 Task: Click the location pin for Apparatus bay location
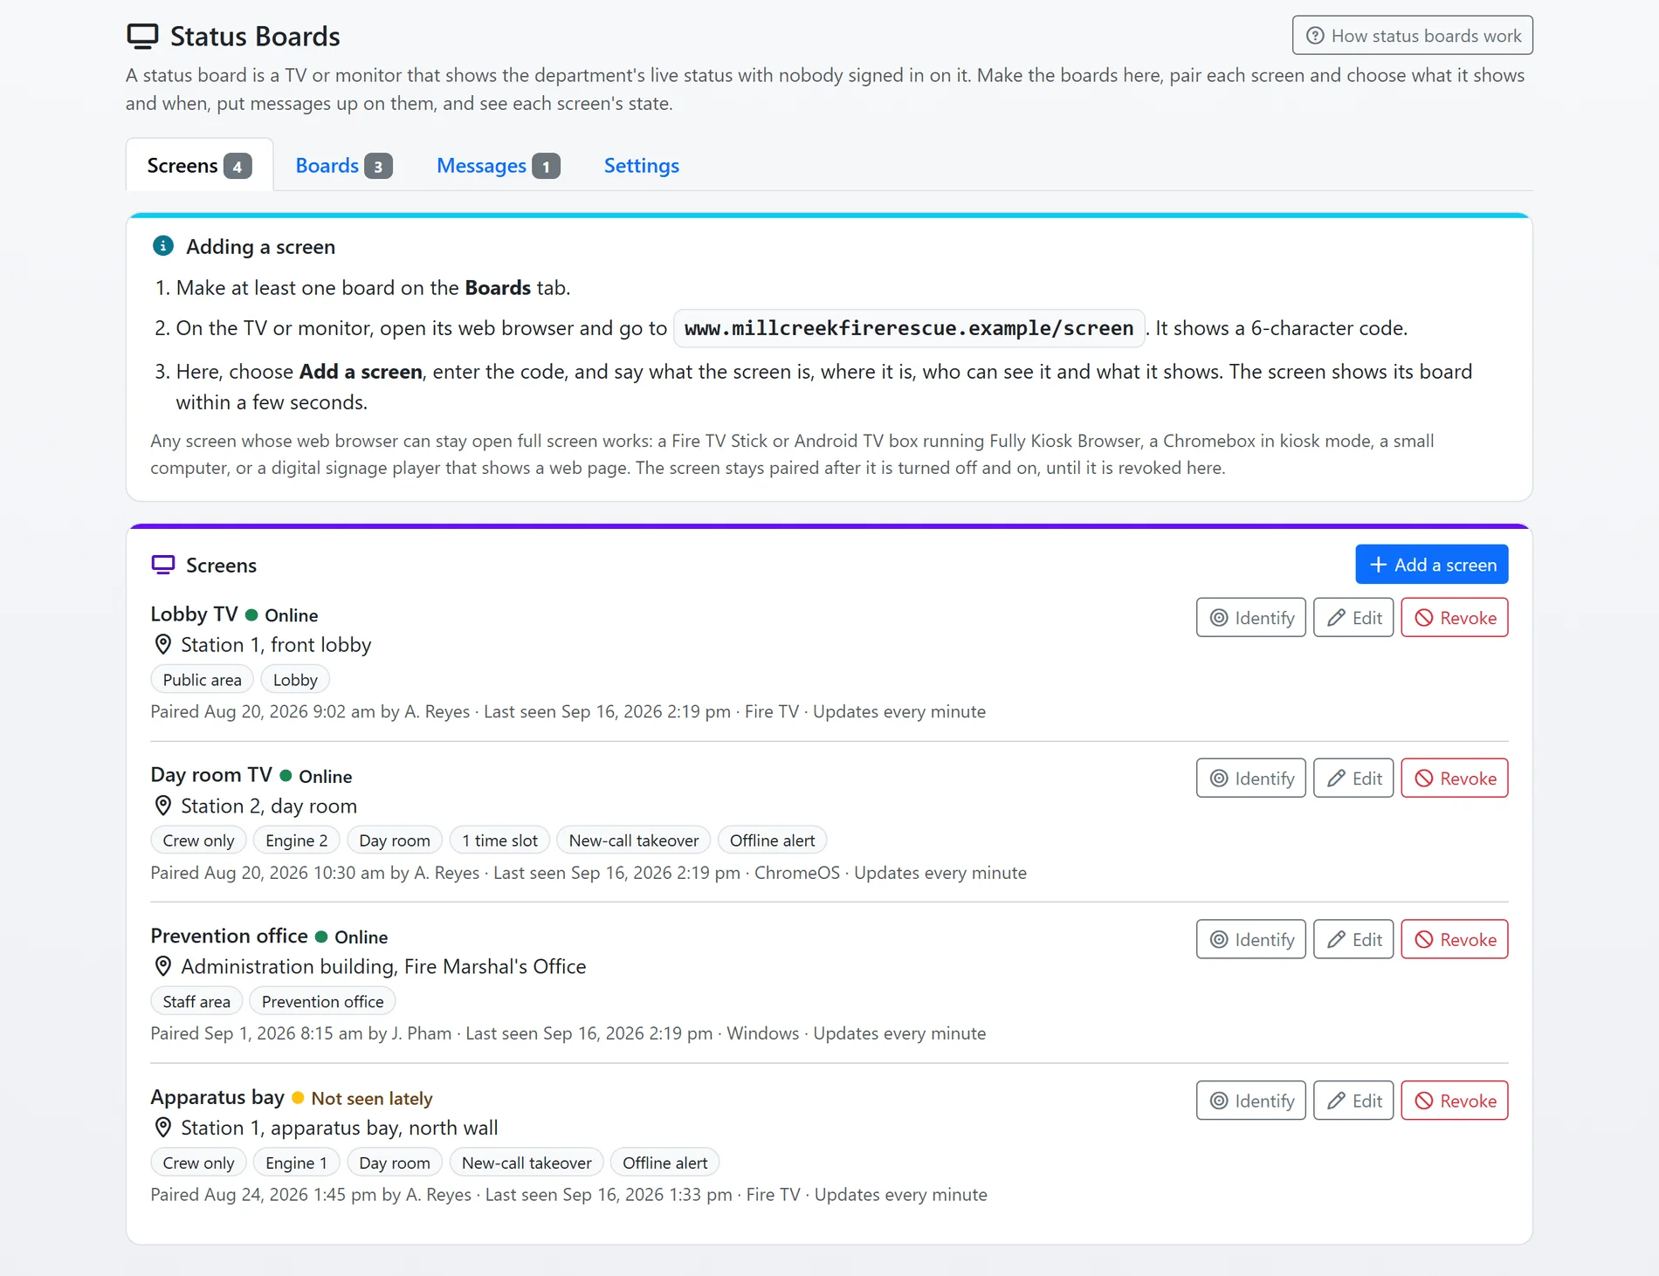162,1128
